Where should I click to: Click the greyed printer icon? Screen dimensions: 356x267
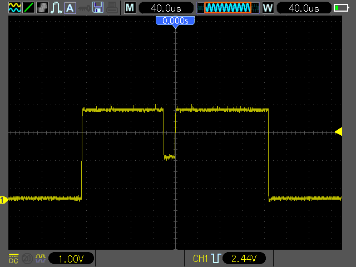coord(112,8)
